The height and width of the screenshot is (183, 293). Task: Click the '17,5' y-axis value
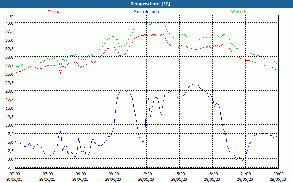[x=10, y=100]
